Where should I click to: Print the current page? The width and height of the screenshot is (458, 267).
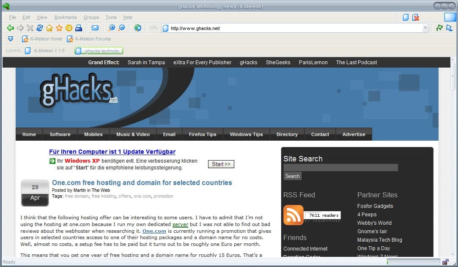(x=78, y=28)
